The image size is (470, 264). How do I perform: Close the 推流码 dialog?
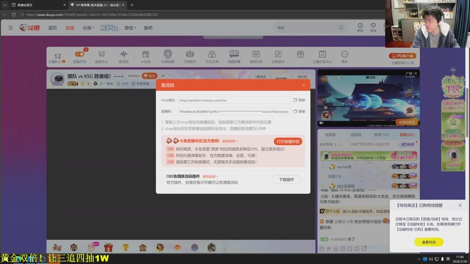(304, 85)
